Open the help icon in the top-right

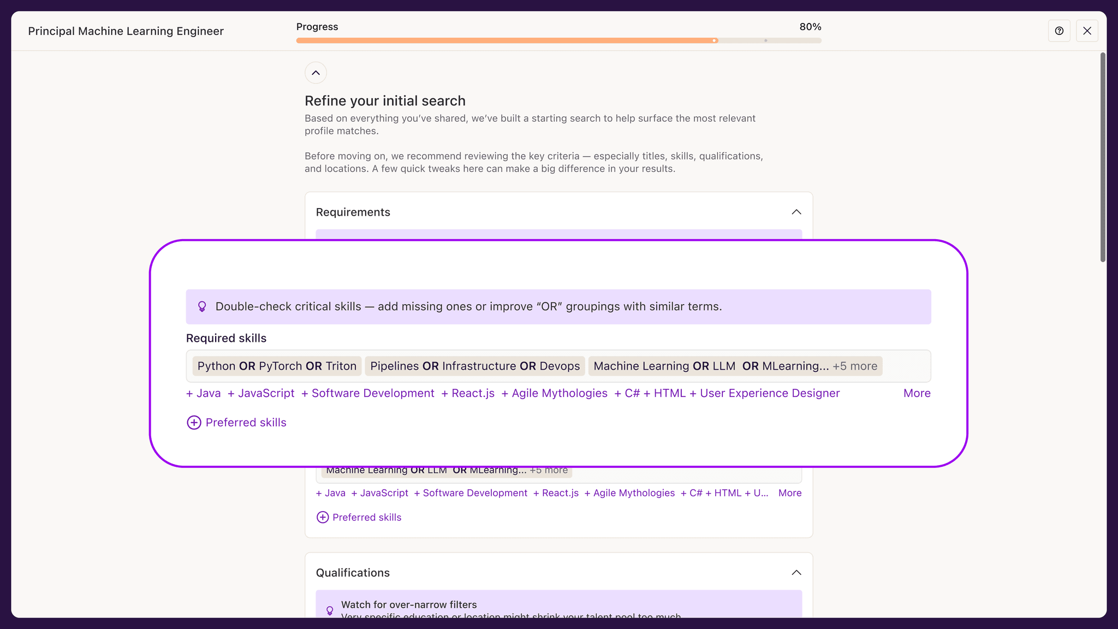point(1060,31)
